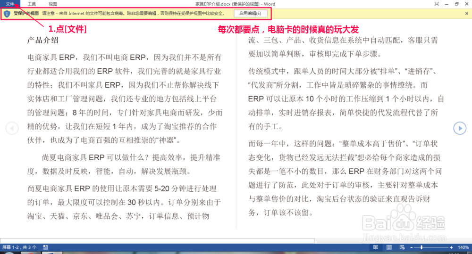Click the 启用编辑(E) button
The width and height of the screenshot is (472, 254).
[250, 13]
